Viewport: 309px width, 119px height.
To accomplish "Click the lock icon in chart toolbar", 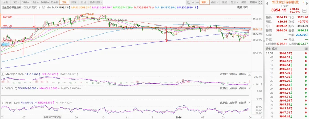I will [x=189, y=2].
